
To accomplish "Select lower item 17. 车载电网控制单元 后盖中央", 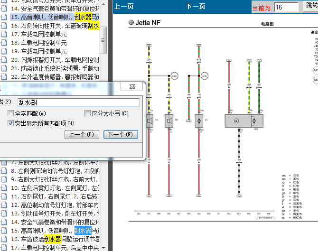I will (x=55, y=248).
